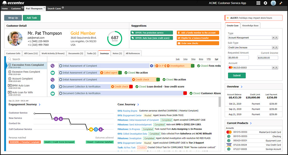Select the 6mo time range
The width and height of the screenshot is (288, 155).
(x=201, y=59)
